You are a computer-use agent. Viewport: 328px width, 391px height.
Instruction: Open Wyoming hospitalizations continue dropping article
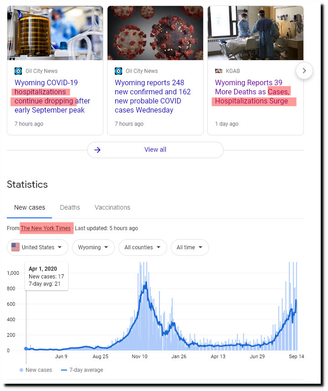click(52, 96)
